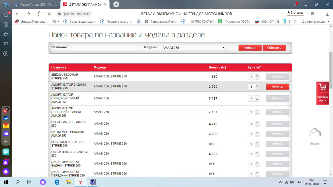The image size is (333, 187).
Task: Increase quantity for Бензобак в сб. Amagi 250
Action: (x=257, y=122)
